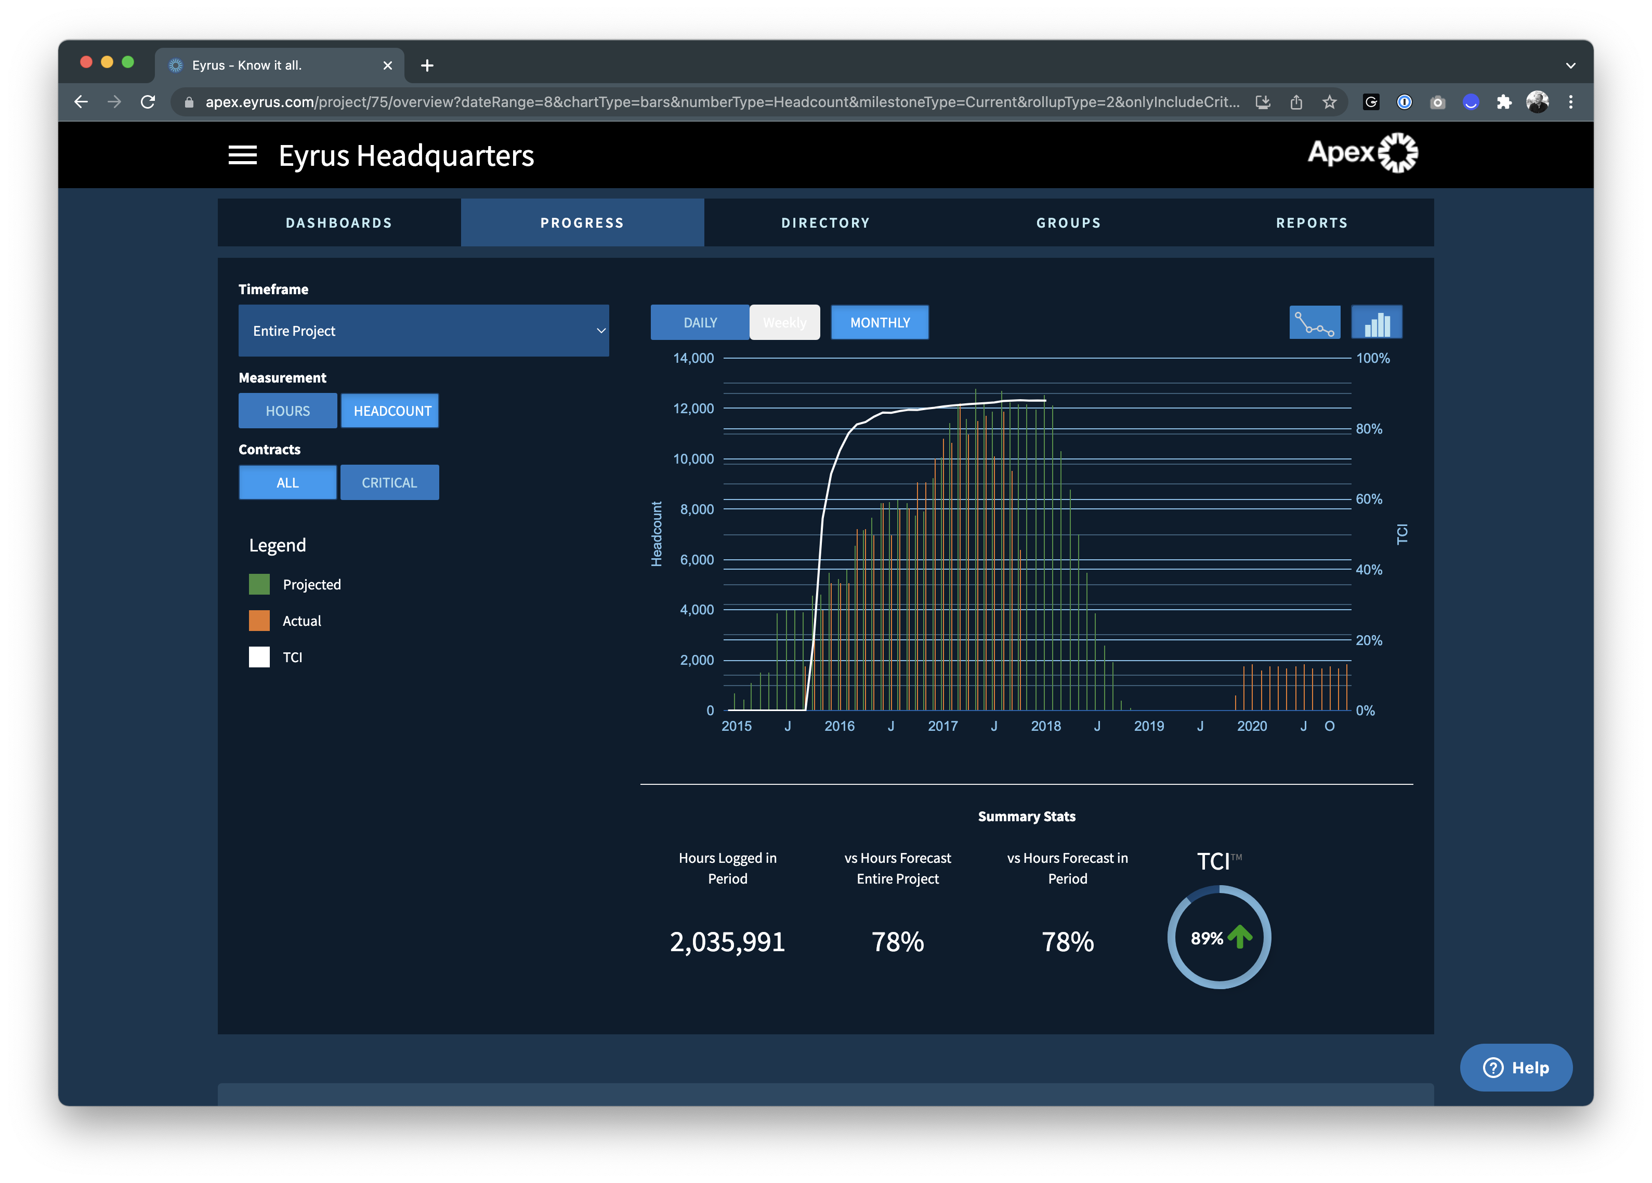Go forward in browser history
This screenshot has width=1652, height=1183.
click(114, 102)
